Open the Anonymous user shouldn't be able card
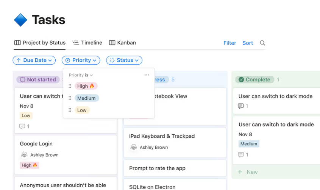Viewport: 320px width, 190px height. (x=66, y=184)
